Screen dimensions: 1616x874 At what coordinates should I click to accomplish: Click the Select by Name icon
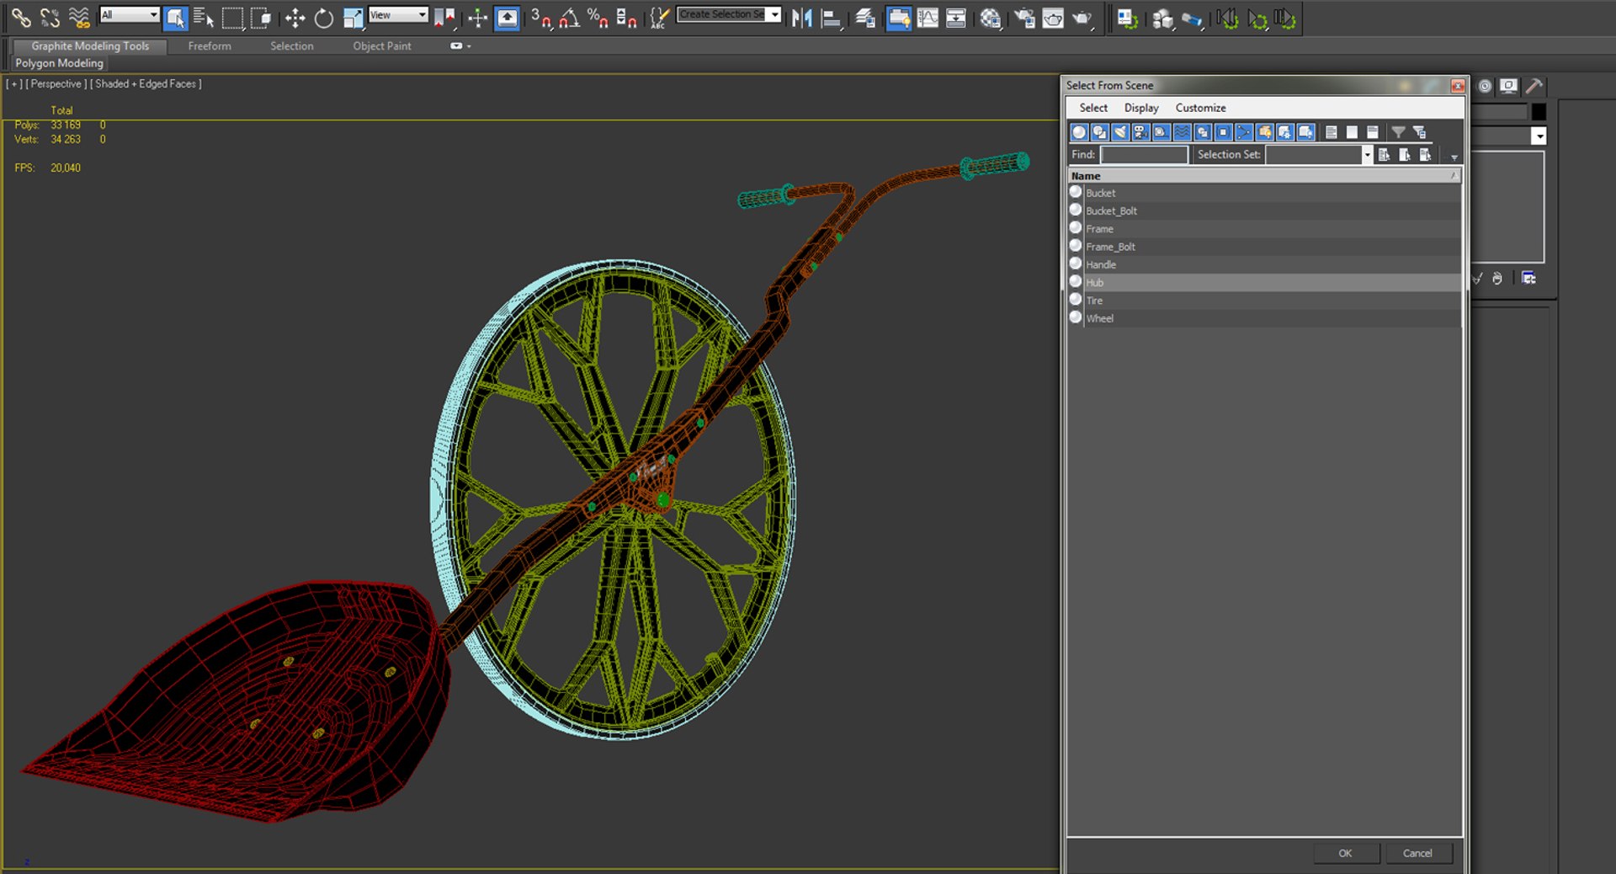coord(203,18)
